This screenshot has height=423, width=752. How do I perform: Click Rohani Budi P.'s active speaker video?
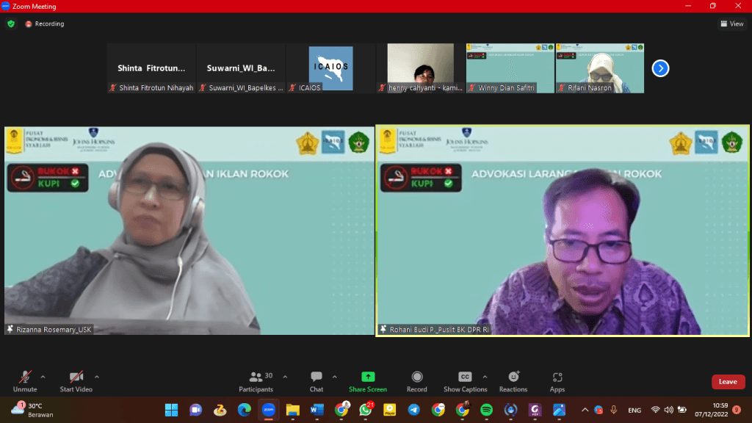pos(562,231)
